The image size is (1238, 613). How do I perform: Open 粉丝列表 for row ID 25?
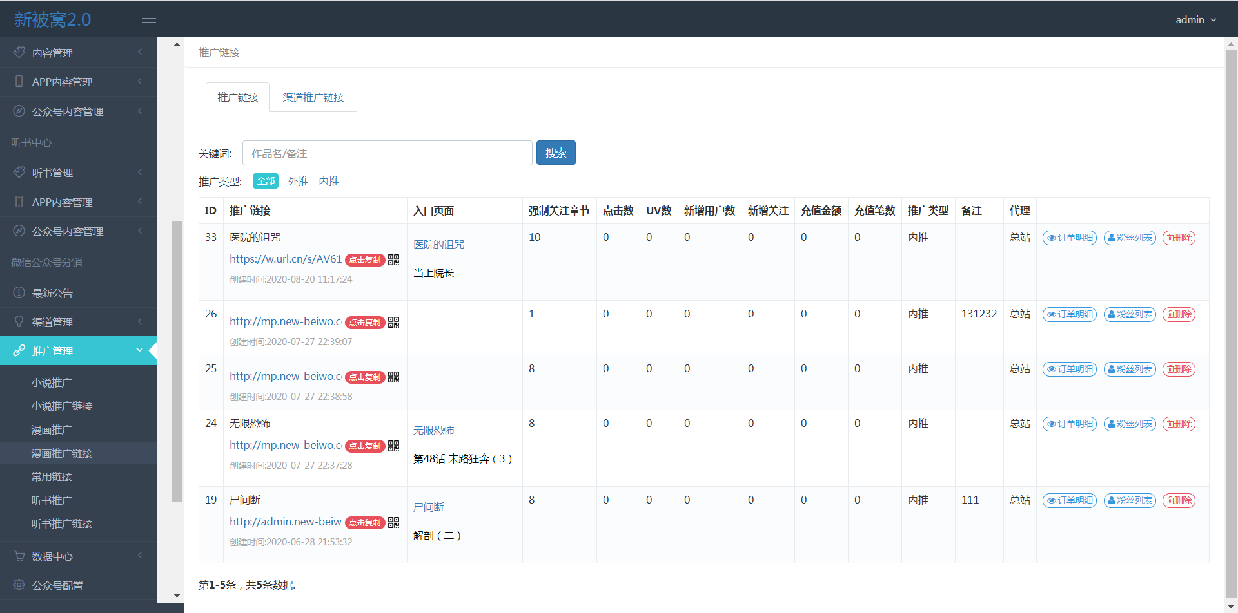tap(1130, 369)
